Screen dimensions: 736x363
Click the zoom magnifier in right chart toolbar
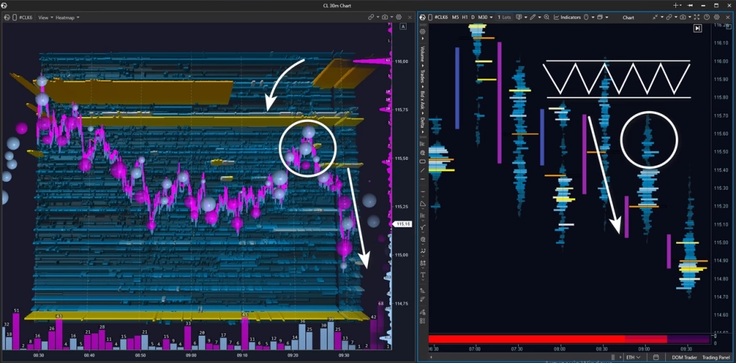point(547,17)
